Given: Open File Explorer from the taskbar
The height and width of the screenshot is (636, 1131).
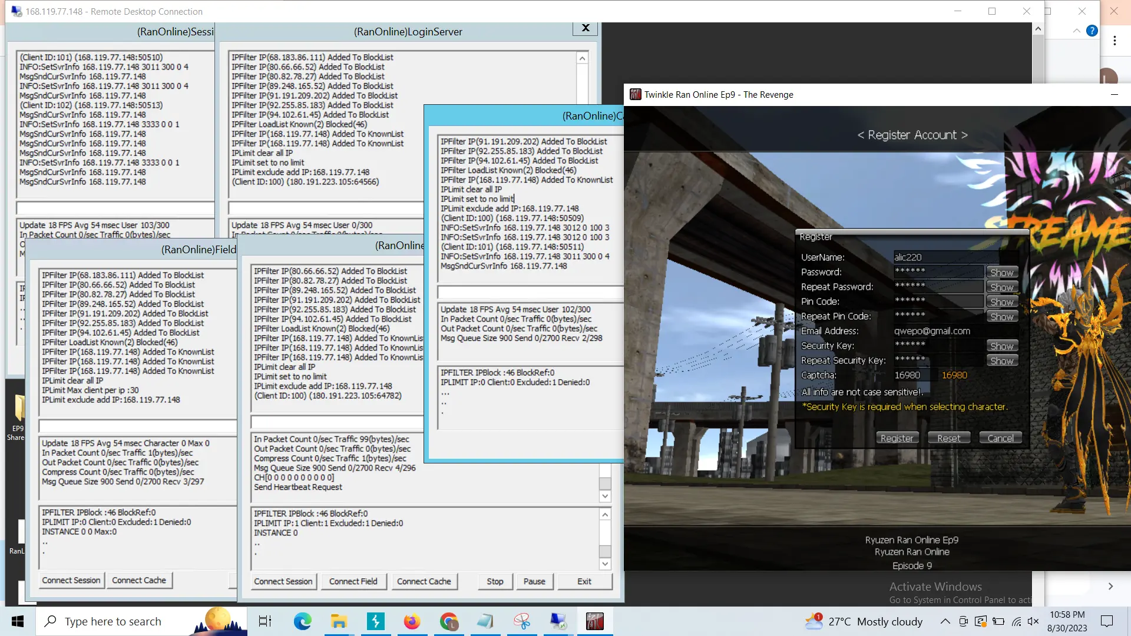Looking at the screenshot, I should click(x=339, y=621).
